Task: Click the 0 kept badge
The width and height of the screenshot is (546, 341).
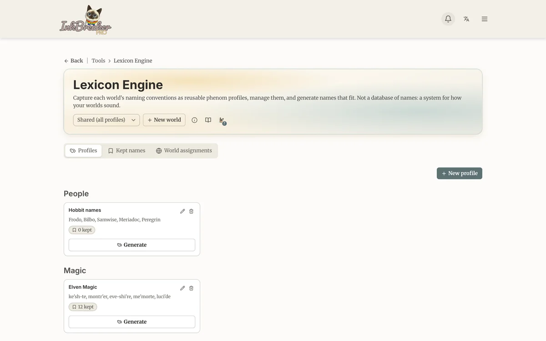Action: point(82,230)
